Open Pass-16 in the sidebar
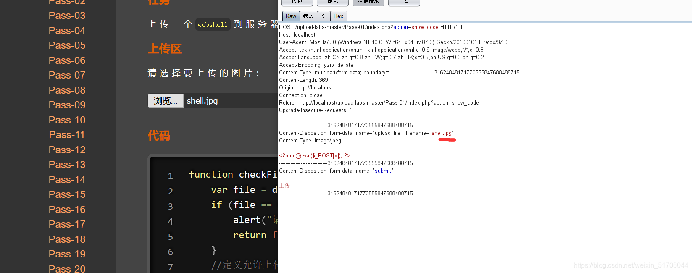The image size is (692, 273). (67, 210)
